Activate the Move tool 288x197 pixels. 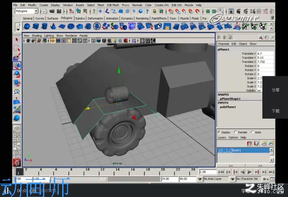click(x=17, y=66)
